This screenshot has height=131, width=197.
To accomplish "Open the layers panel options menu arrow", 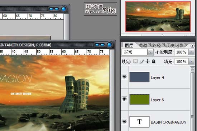I will (192, 46).
